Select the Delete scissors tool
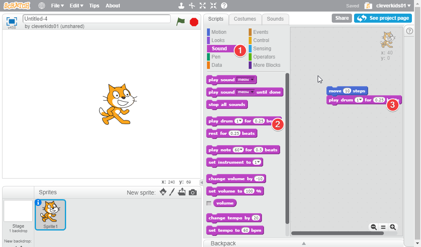This screenshot has width=421, height=247. [192, 6]
